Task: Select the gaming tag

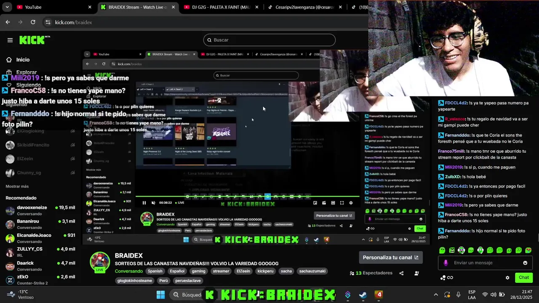Action: coord(199,271)
